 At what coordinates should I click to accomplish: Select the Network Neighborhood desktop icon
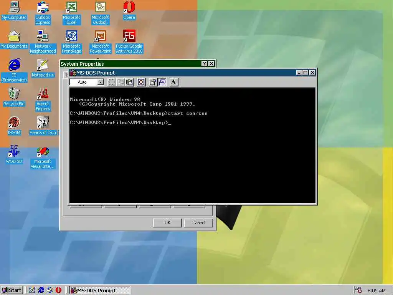point(43,41)
